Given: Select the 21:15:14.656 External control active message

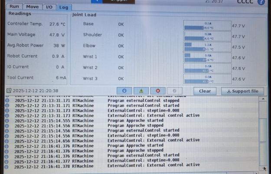Looking at the screenshot, I should click(x=153, y=140).
